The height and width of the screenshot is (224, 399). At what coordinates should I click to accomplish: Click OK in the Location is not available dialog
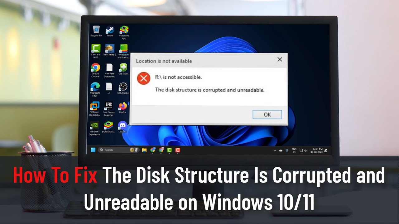[x=267, y=114]
